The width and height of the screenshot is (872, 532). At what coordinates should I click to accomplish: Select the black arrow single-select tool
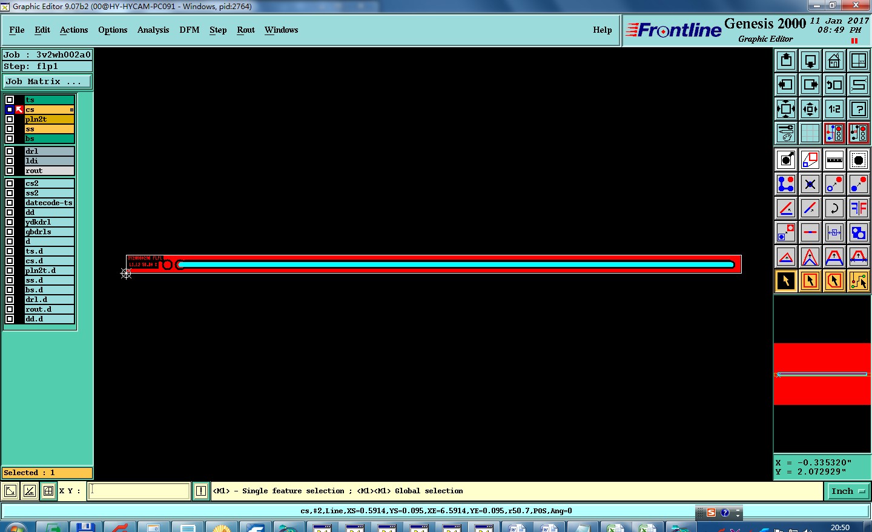pyautogui.click(x=786, y=281)
